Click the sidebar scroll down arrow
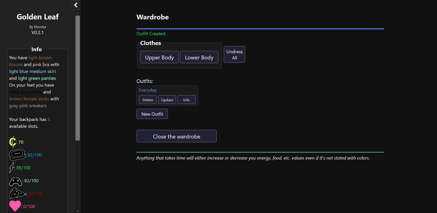 tap(78, 211)
